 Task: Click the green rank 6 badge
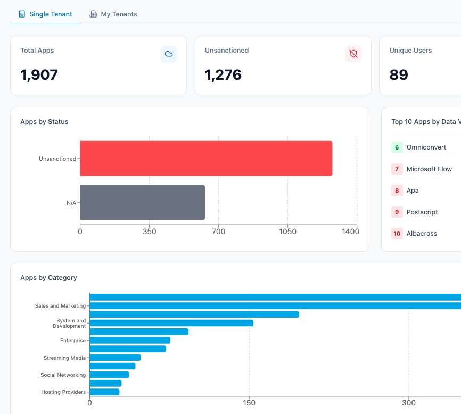(x=397, y=147)
